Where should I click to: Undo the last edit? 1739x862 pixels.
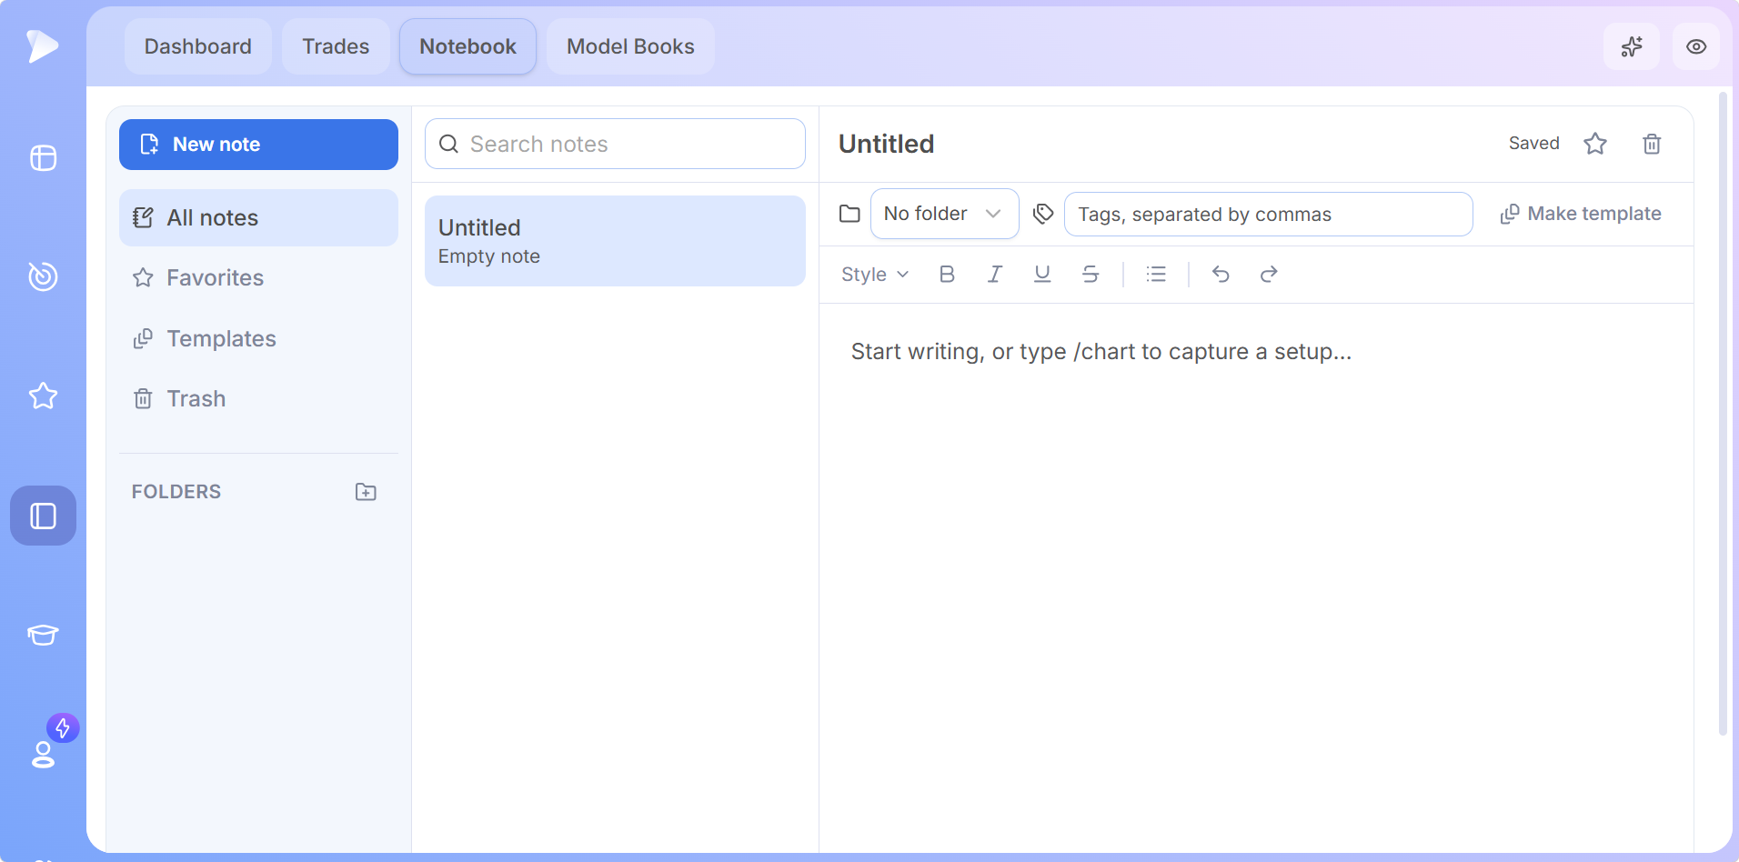click(x=1221, y=275)
